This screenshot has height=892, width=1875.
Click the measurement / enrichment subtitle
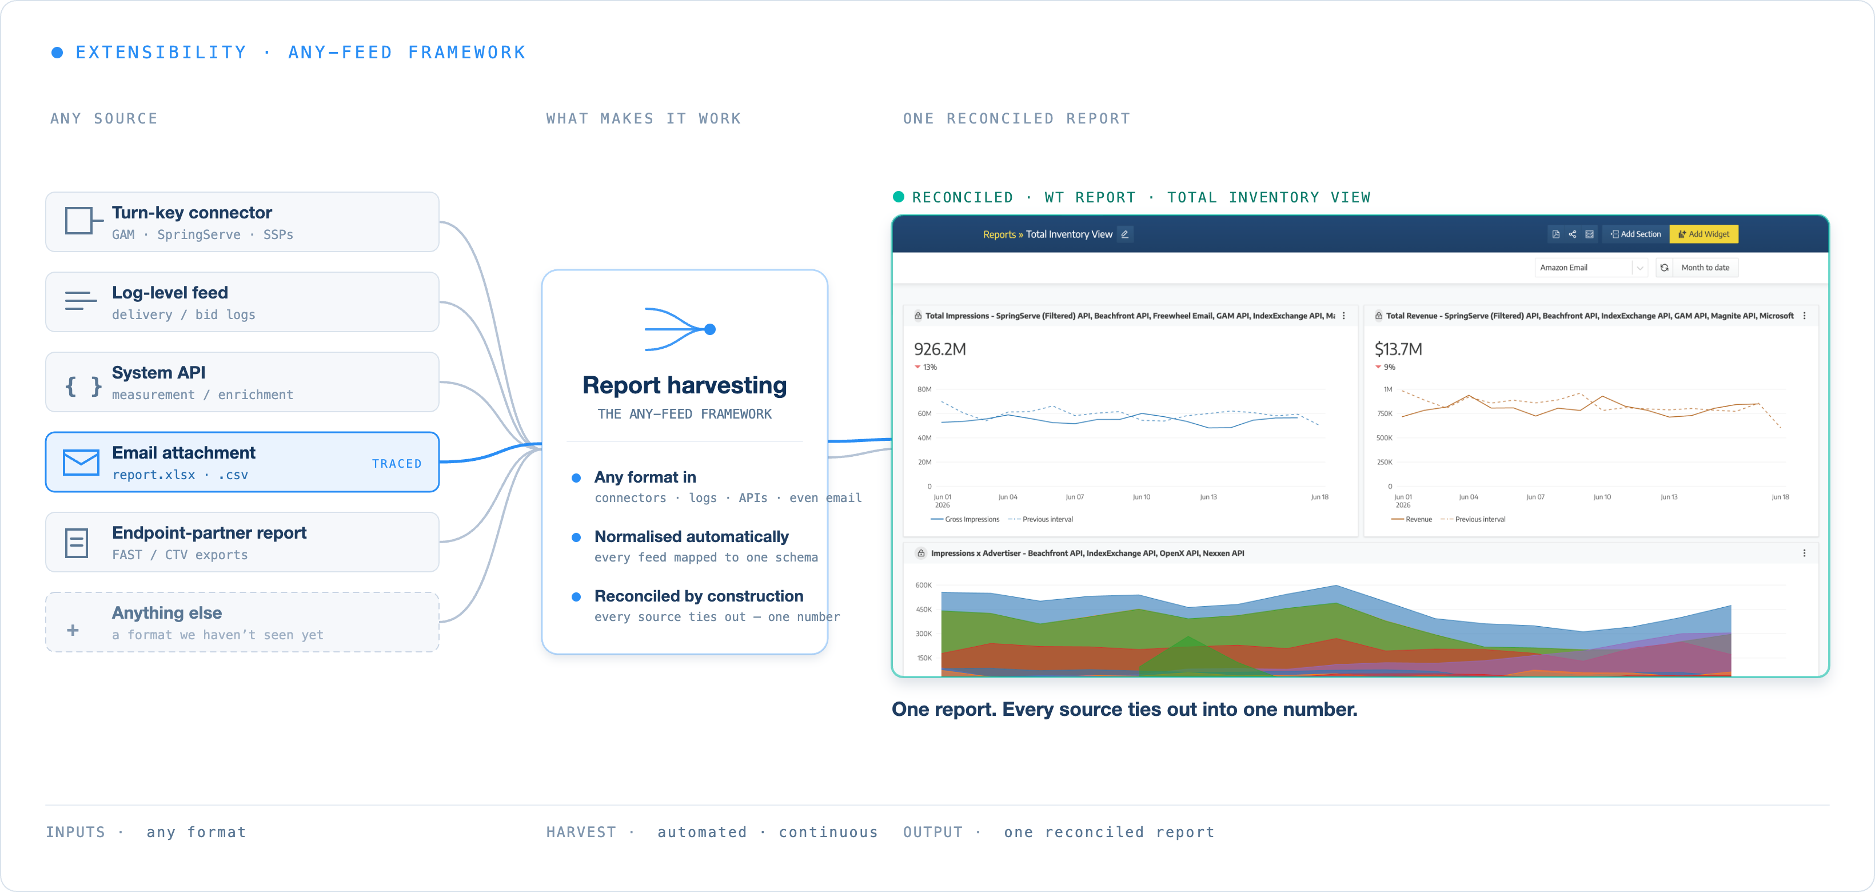[x=202, y=395]
